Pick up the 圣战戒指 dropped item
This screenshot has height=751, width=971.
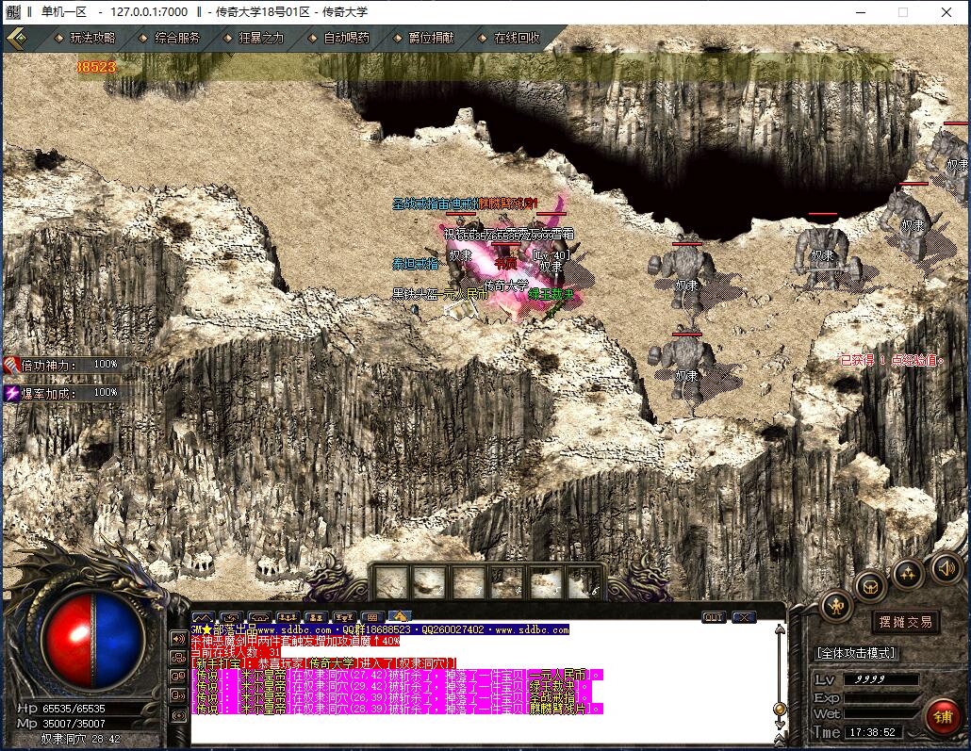[x=416, y=204]
